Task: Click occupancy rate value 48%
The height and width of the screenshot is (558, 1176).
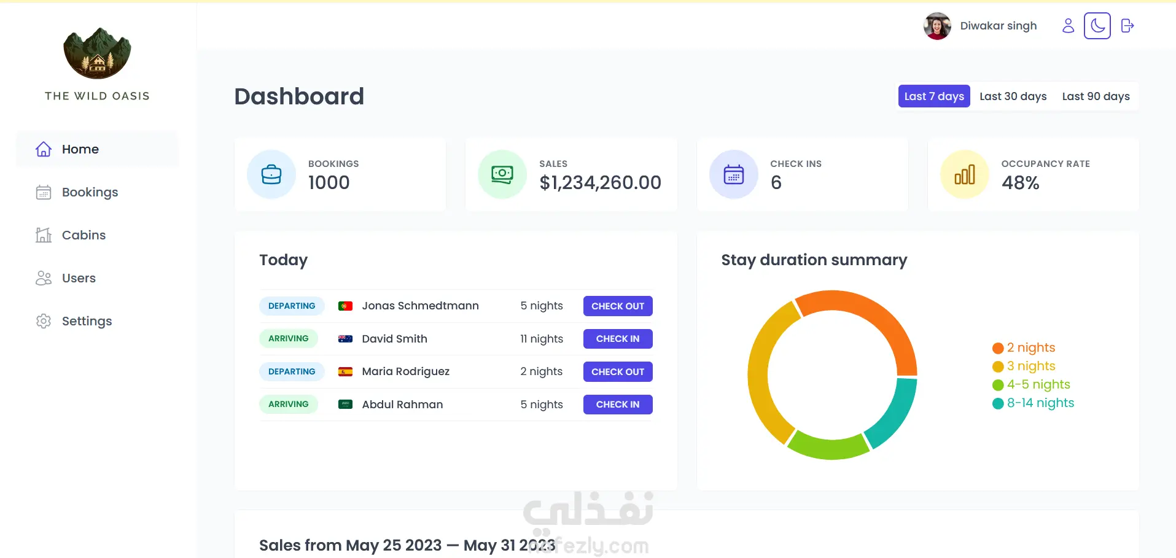Action: point(1020,182)
